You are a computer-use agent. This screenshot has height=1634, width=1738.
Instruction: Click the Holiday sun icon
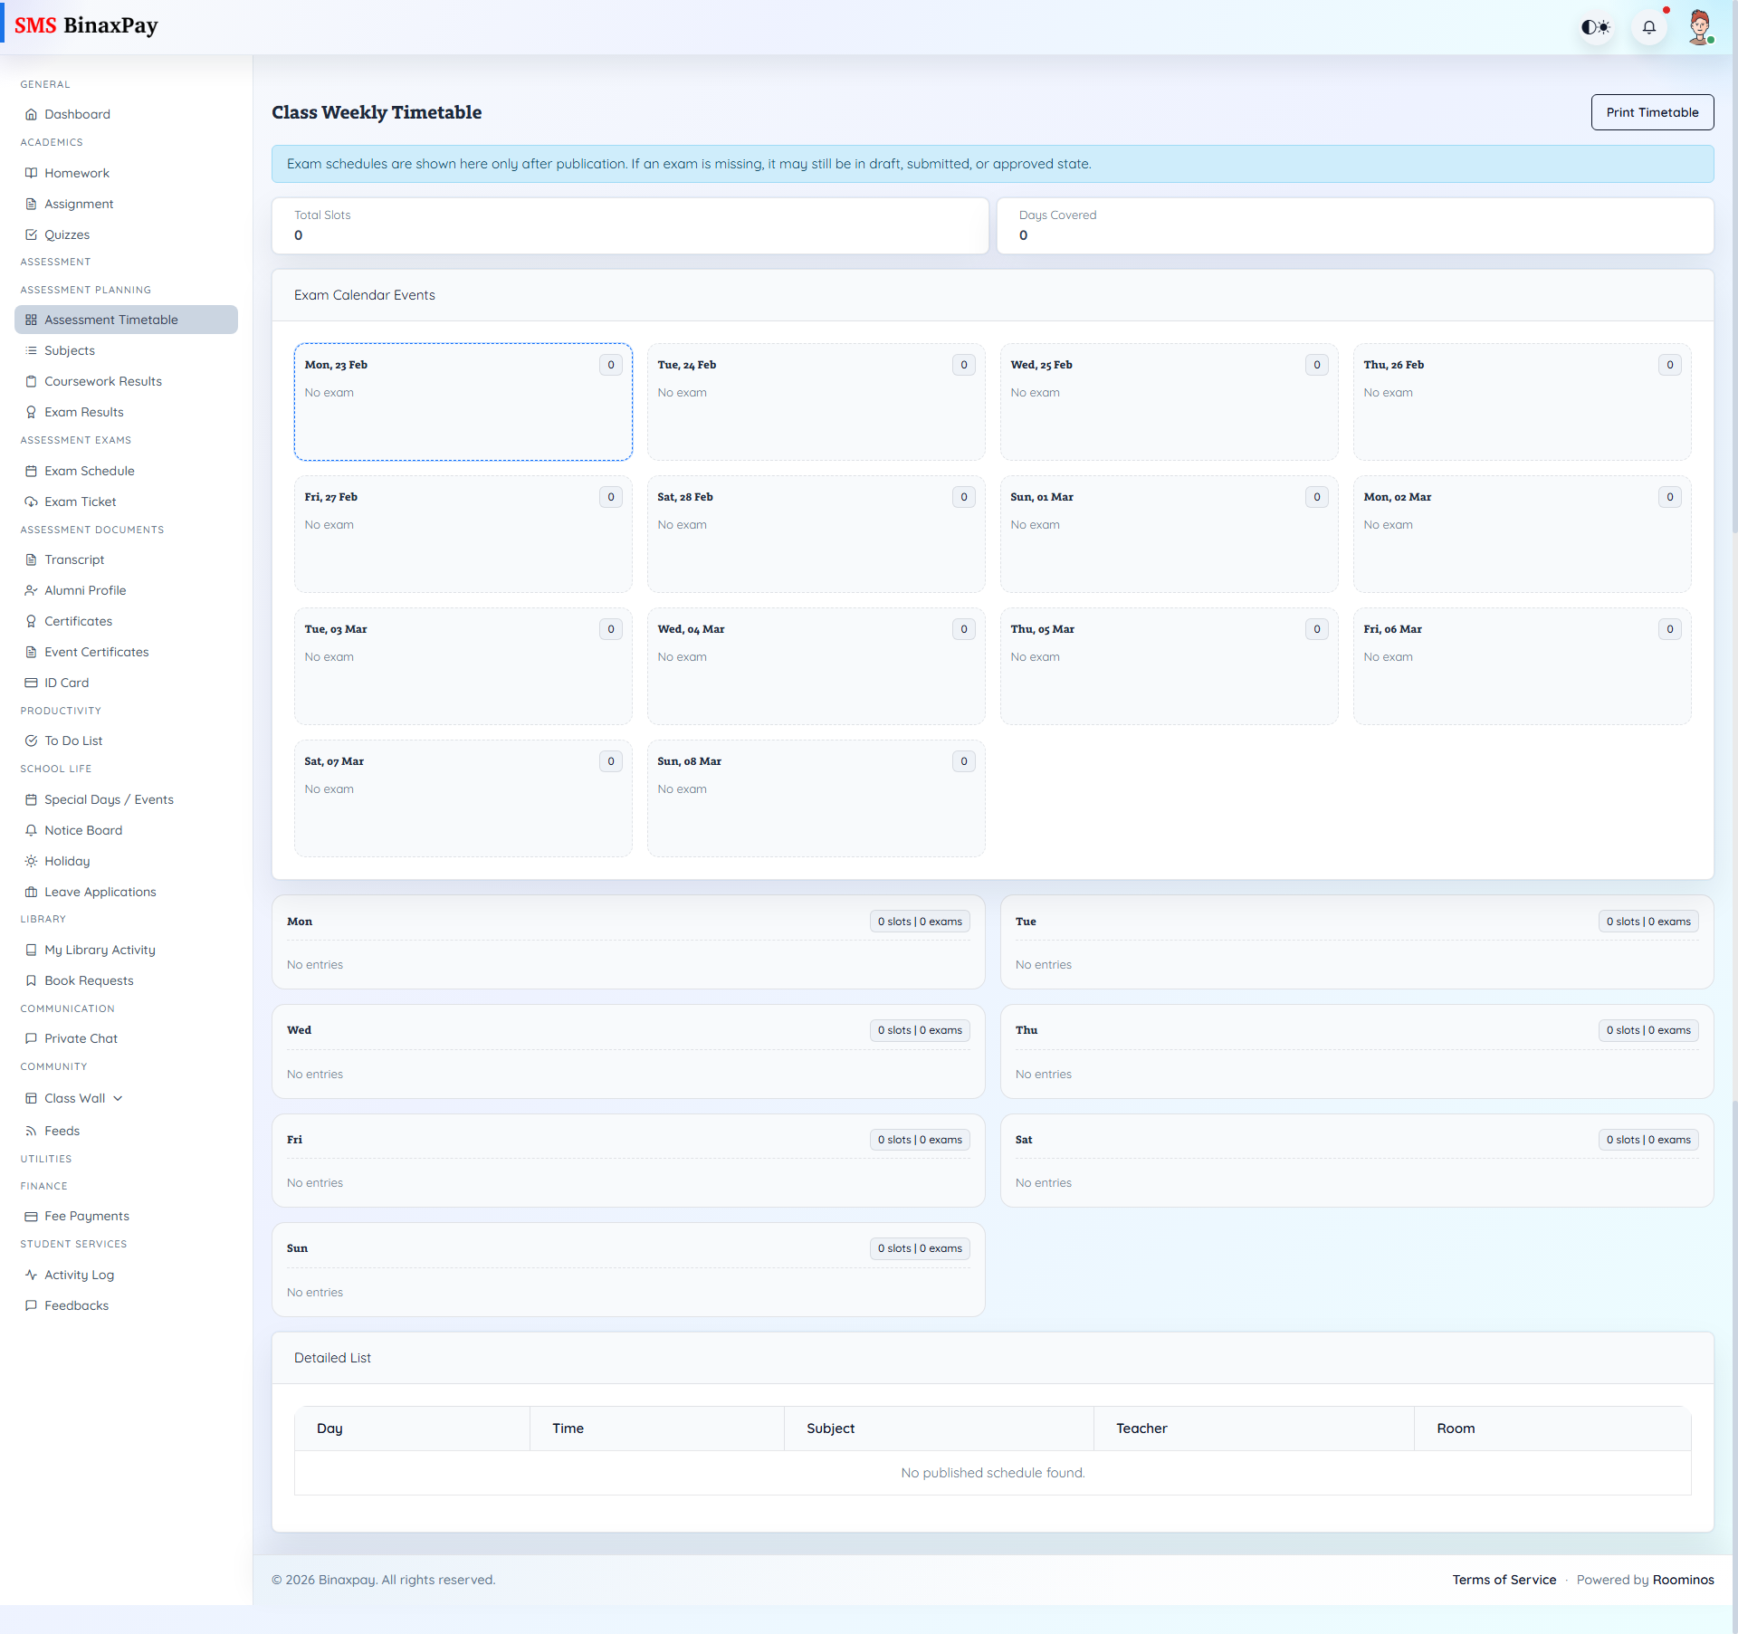click(32, 861)
